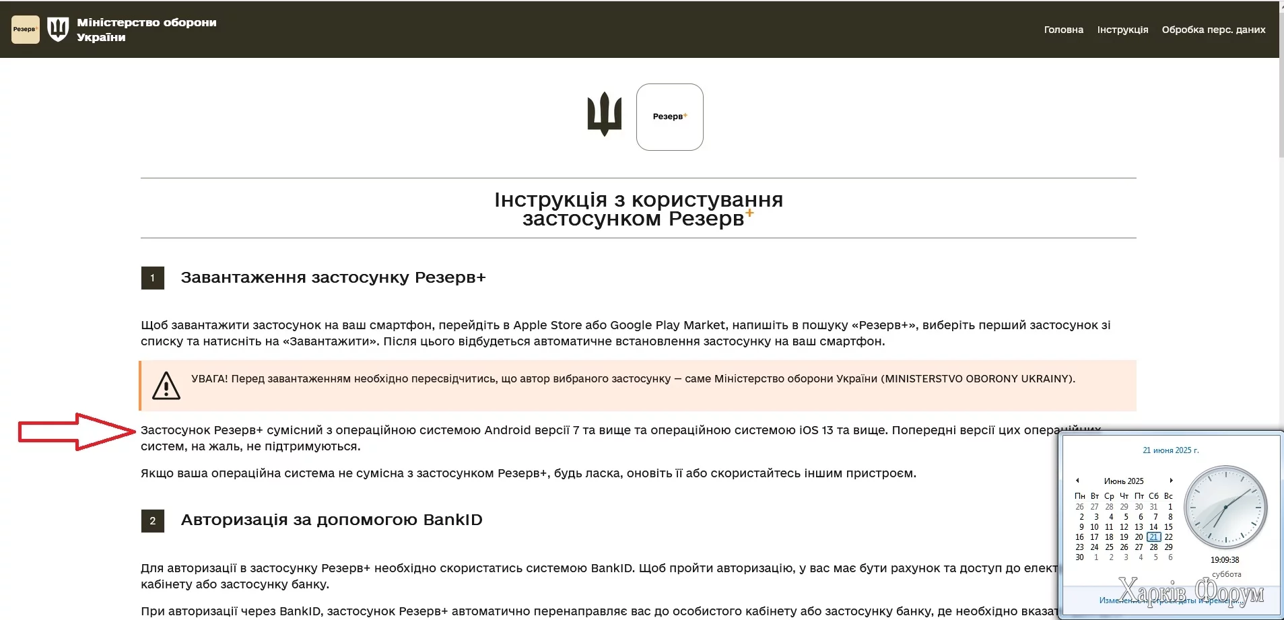Select day 19 in the calendar
This screenshot has width=1284, height=620.
coord(1124,537)
